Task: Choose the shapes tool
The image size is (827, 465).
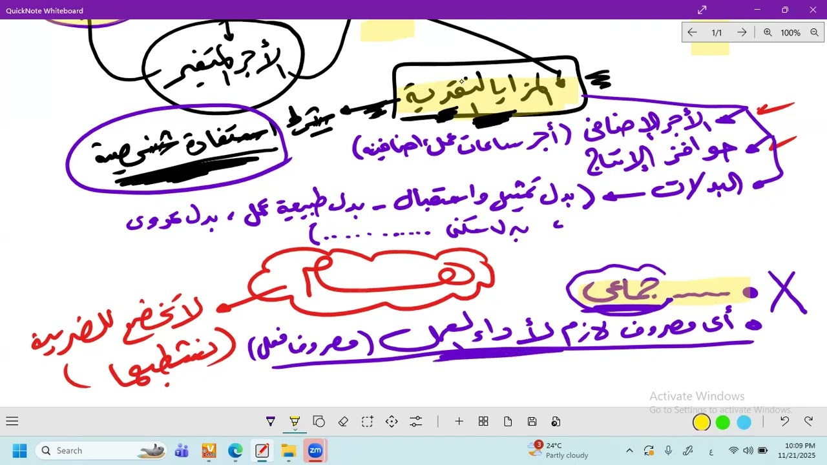Action: (x=319, y=422)
